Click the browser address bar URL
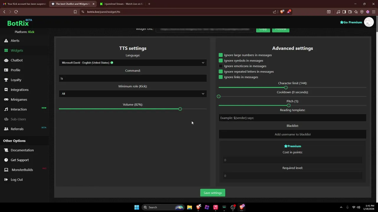The height and width of the screenshot is (212, 378). tap(104, 12)
